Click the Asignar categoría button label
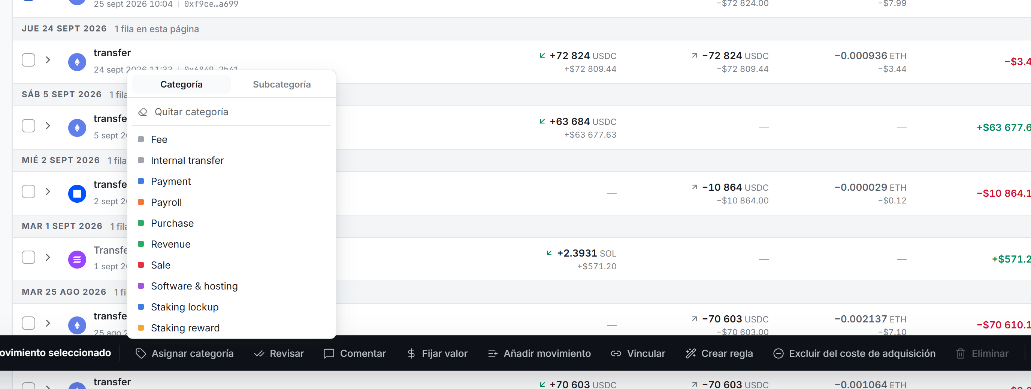This screenshot has width=1031, height=389. (x=193, y=353)
